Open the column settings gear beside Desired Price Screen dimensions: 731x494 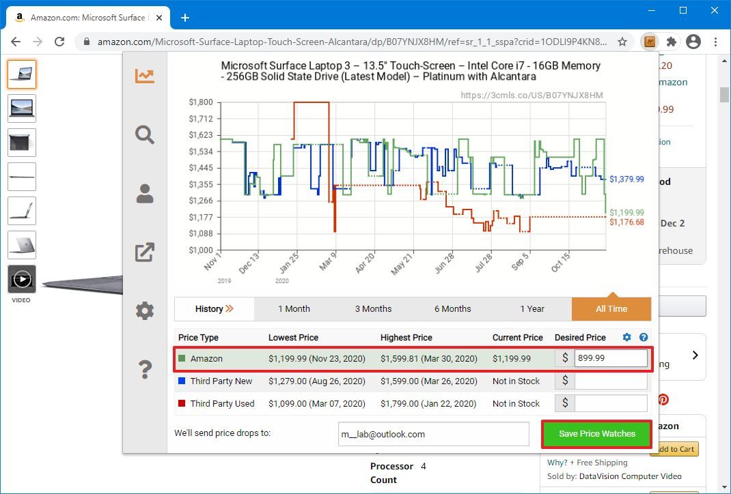pos(626,337)
